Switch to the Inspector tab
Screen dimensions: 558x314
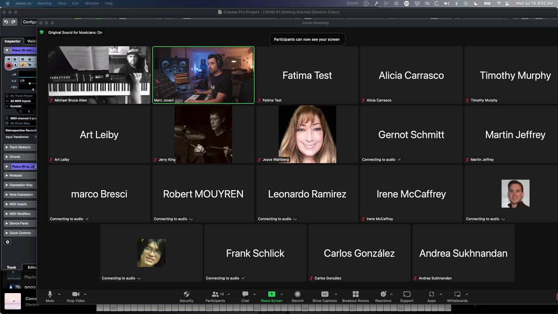point(13,41)
